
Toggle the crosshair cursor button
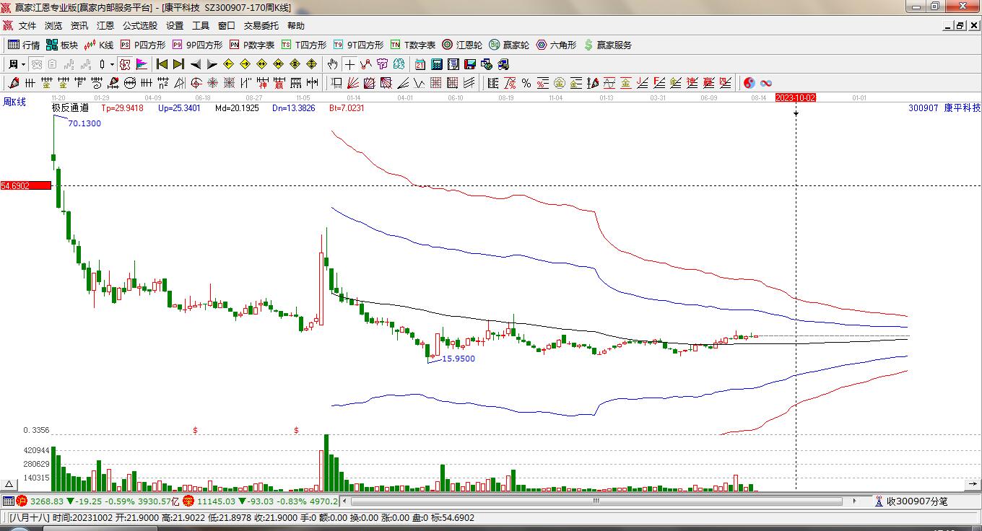coord(349,64)
